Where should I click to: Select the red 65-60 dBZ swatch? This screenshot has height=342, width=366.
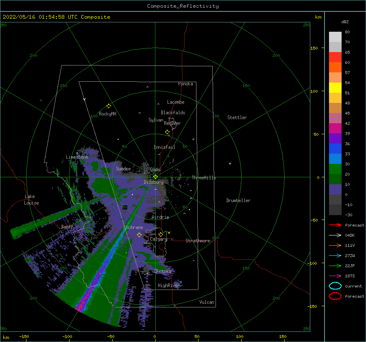335,57
